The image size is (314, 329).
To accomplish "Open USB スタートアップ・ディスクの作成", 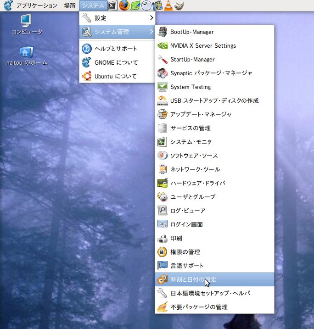I will pos(214,100).
